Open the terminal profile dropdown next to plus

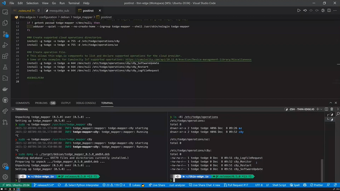pyautogui.click(x=321, y=109)
